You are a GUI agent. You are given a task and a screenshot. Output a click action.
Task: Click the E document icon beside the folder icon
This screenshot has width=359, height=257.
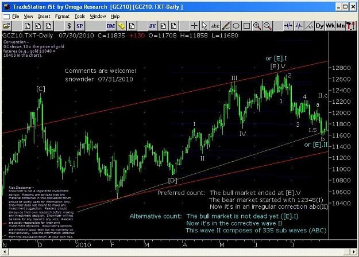point(28,26)
